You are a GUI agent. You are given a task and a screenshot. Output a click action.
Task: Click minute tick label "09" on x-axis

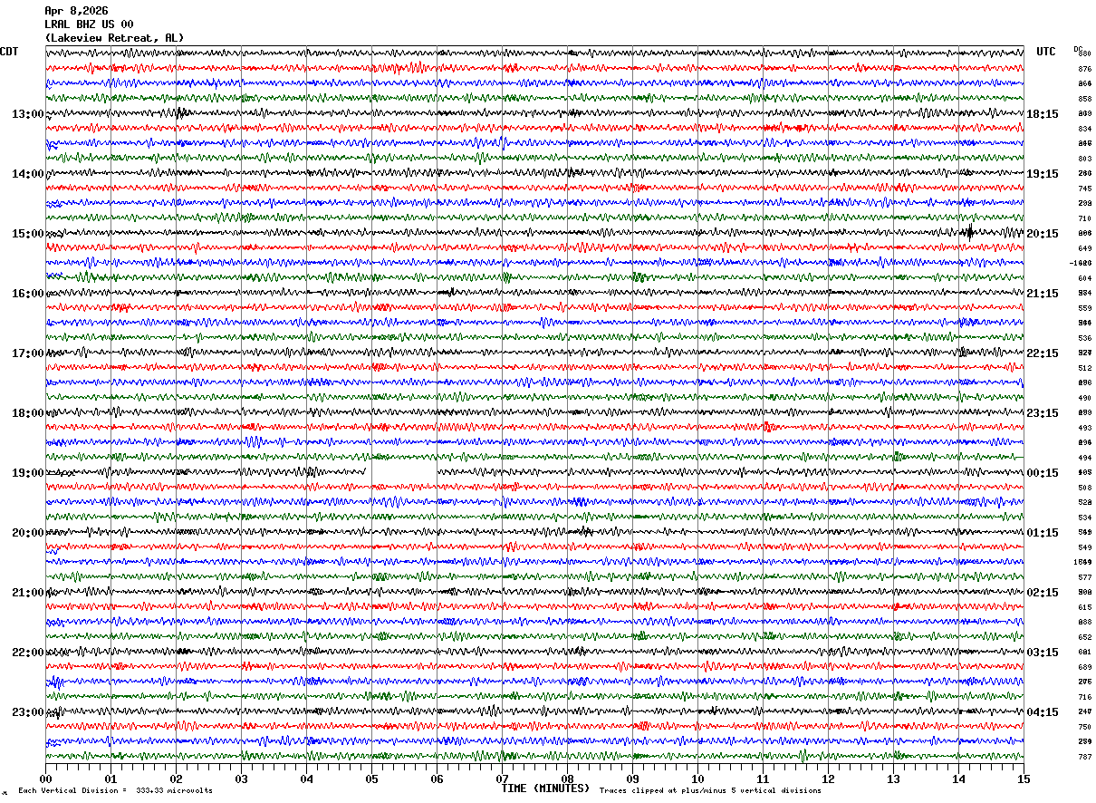click(632, 779)
